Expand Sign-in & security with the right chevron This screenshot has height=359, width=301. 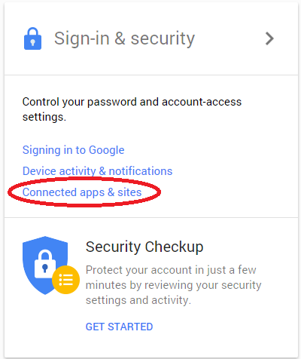coord(269,38)
